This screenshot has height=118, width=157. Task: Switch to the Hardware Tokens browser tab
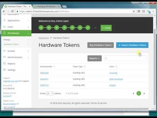pyautogui.click(x=17, y=7)
